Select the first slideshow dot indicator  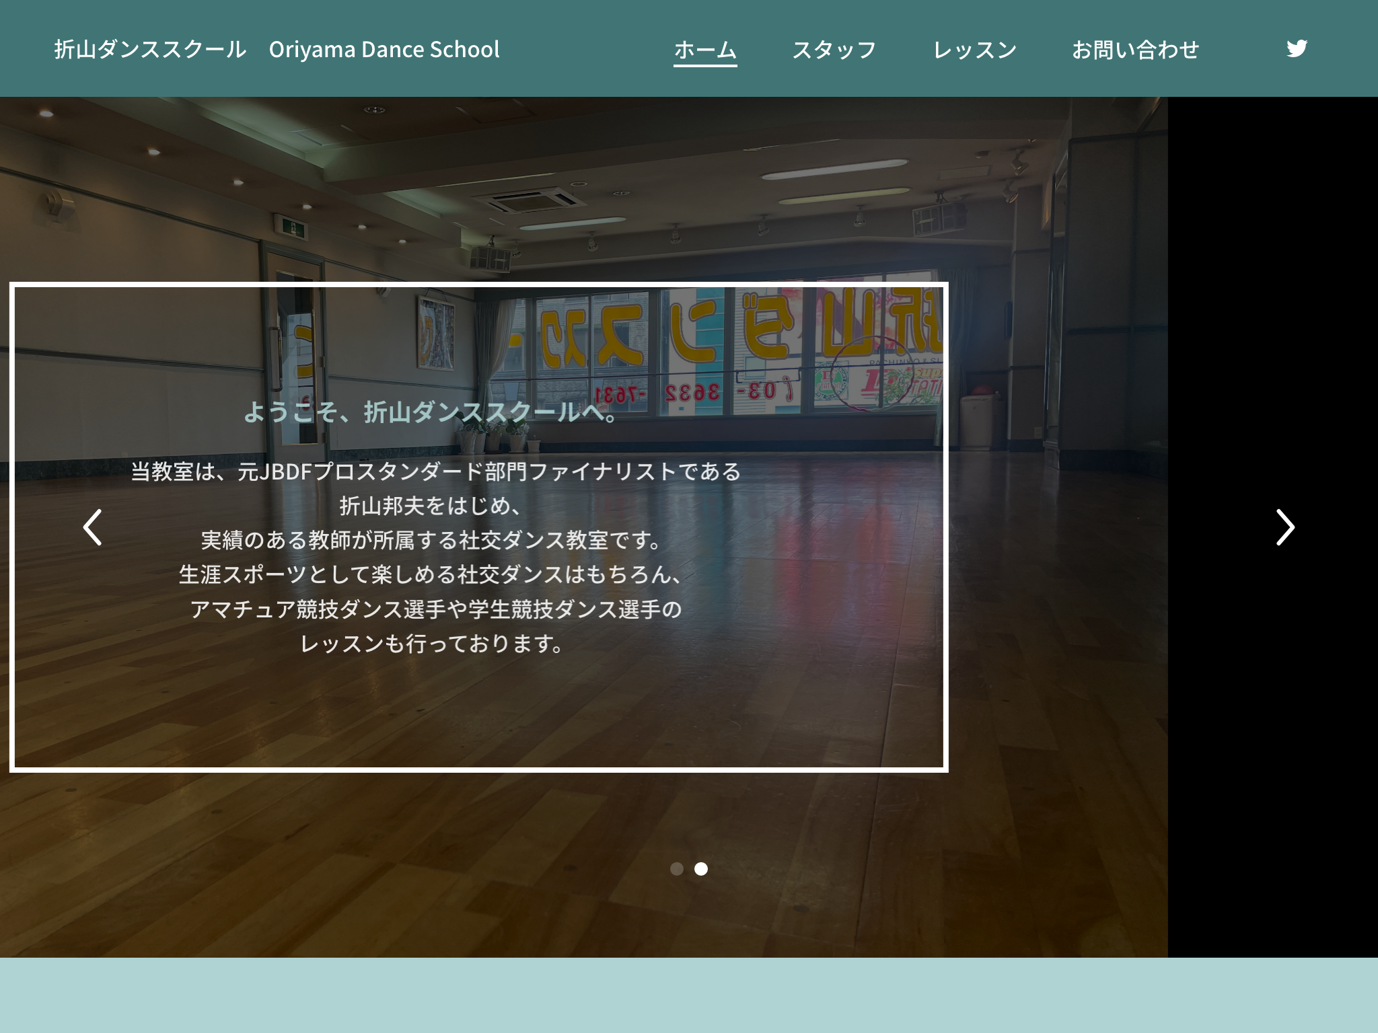677,869
